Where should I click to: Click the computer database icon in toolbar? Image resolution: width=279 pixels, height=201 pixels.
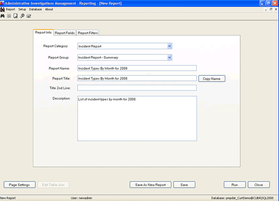(x=29, y=16)
